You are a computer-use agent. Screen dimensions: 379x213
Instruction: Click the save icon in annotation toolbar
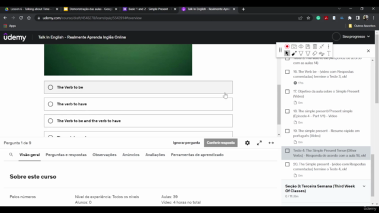tap(308, 46)
